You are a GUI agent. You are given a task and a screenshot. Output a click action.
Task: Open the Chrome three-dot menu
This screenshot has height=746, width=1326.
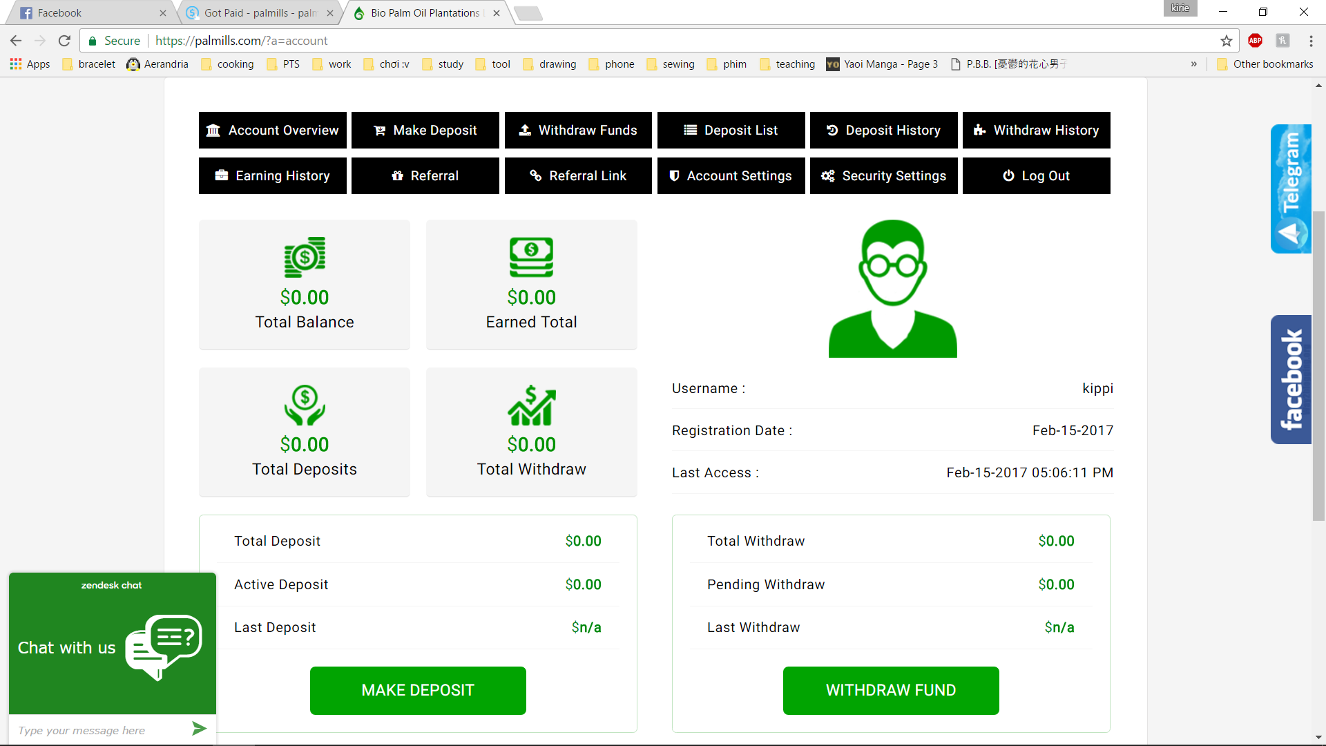click(x=1311, y=41)
